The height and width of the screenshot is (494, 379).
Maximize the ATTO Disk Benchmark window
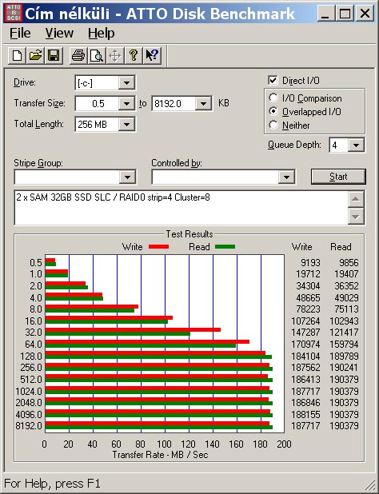pos(345,14)
